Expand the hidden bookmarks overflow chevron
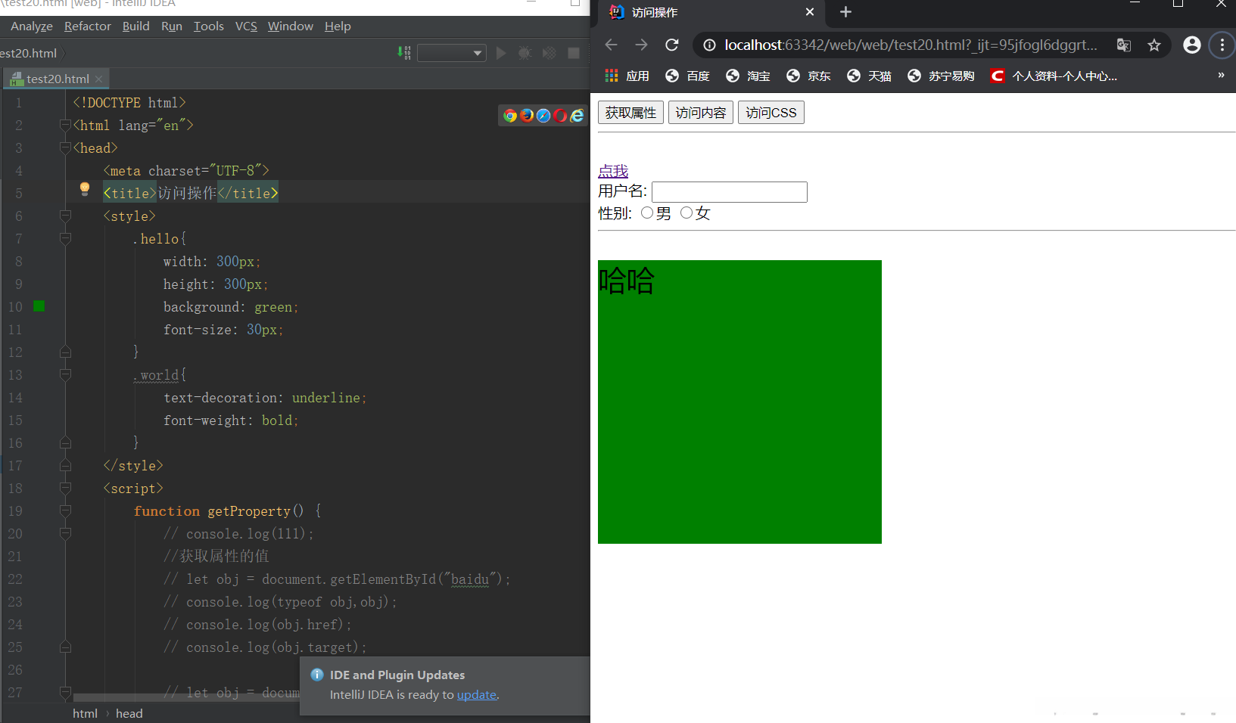Image resolution: width=1236 pixels, height=723 pixels. [x=1220, y=76]
